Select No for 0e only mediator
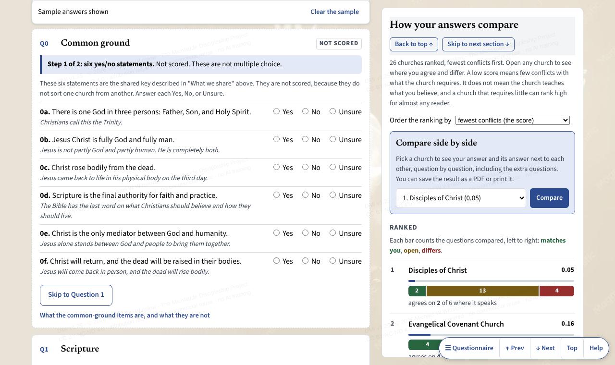This screenshot has width=615, height=365. point(305,233)
